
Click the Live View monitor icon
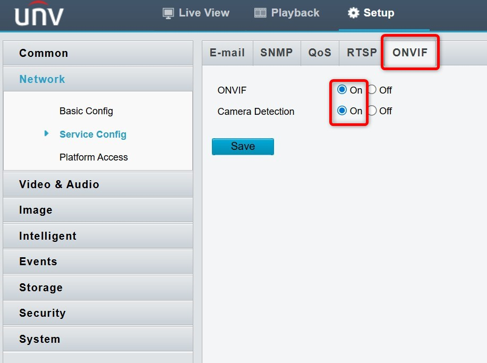click(x=168, y=13)
